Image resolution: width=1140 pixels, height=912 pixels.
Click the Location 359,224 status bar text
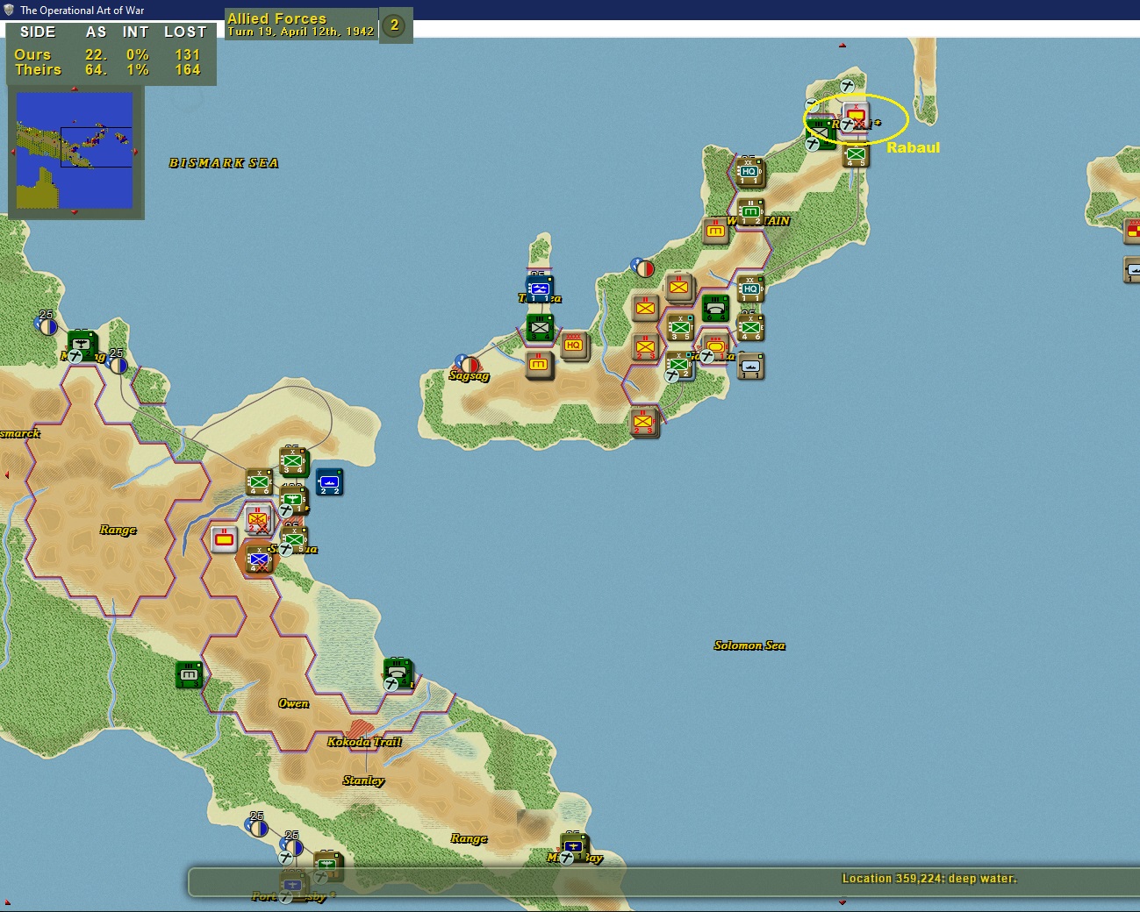tap(929, 879)
